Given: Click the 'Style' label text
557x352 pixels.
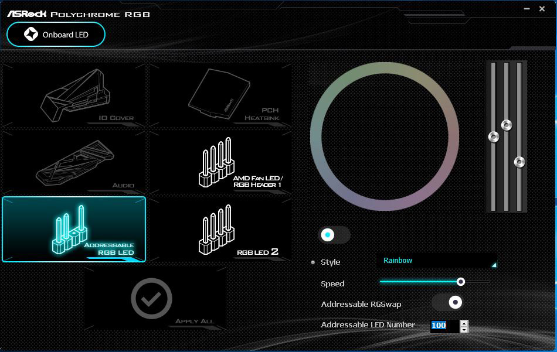Looking at the screenshot, I should [x=330, y=262].
